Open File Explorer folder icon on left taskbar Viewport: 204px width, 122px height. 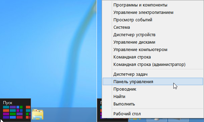tap(38, 115)
